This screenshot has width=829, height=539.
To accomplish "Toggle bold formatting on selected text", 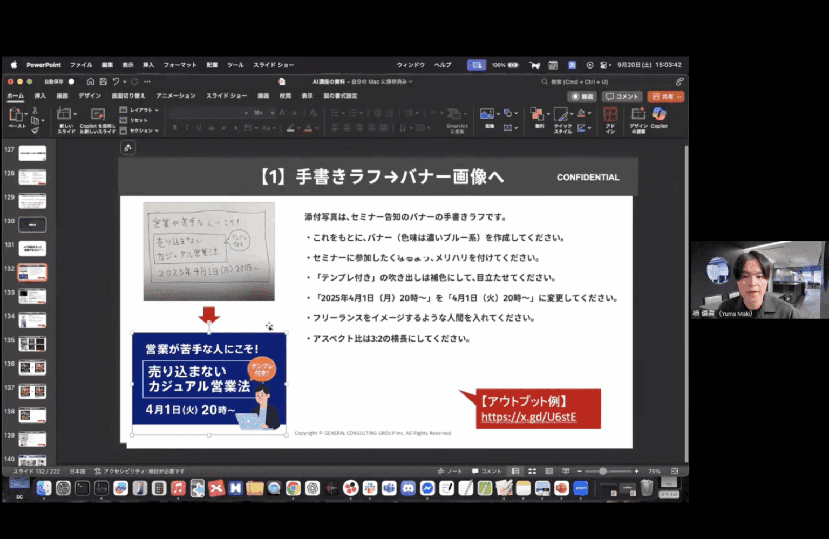I will tap(175, 127).
